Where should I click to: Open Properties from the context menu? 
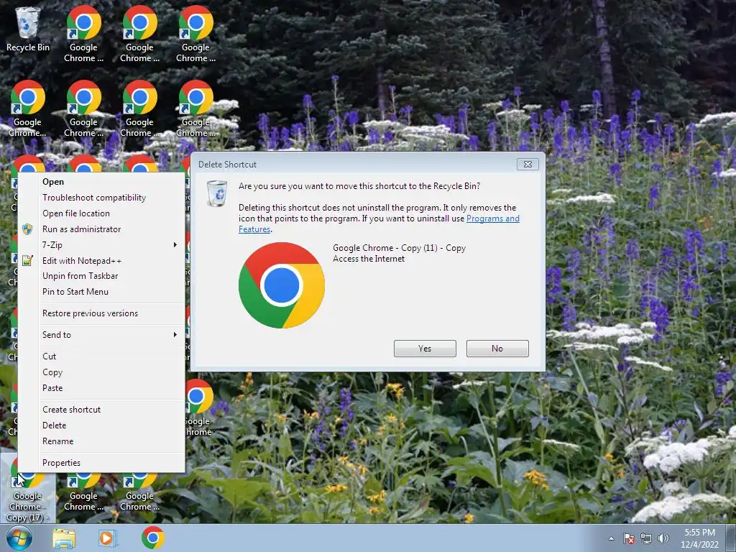101,462
